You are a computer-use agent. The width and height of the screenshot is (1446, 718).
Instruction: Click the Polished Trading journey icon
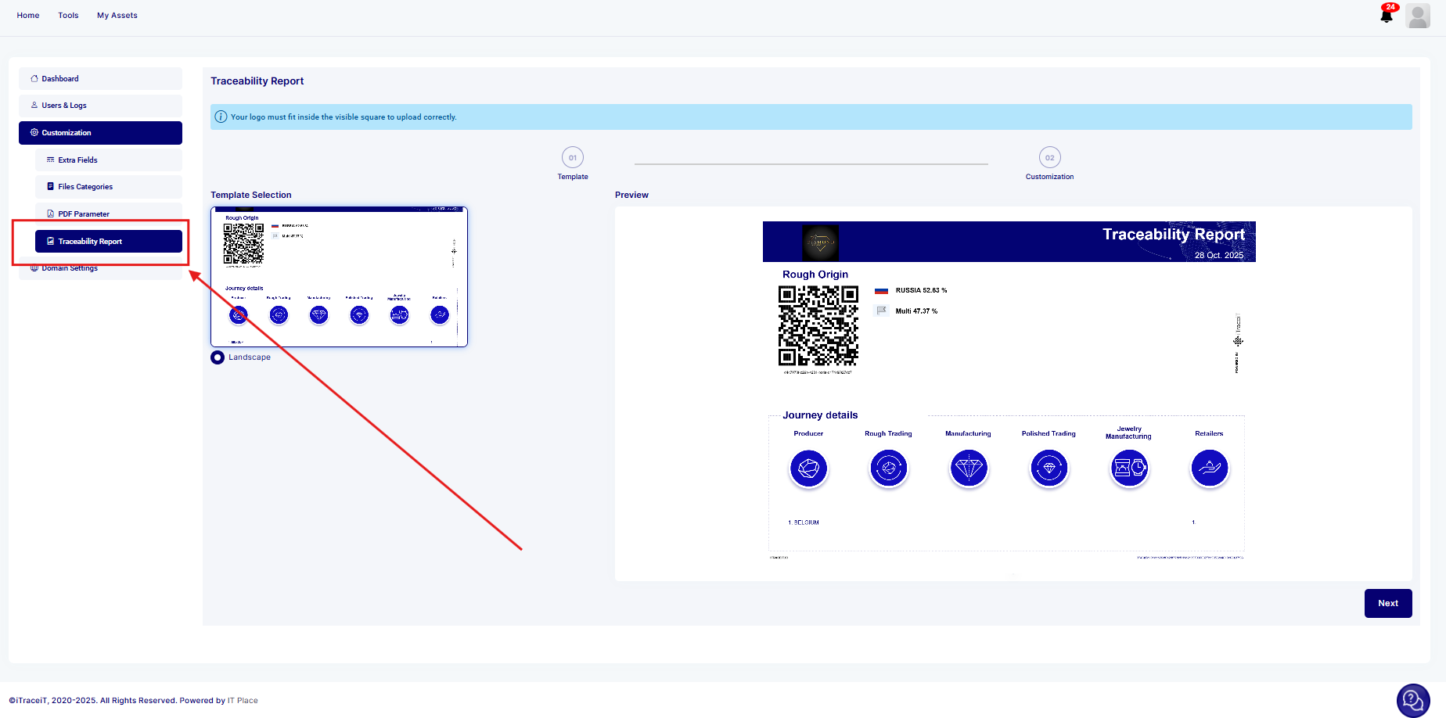coord(1049,468)
